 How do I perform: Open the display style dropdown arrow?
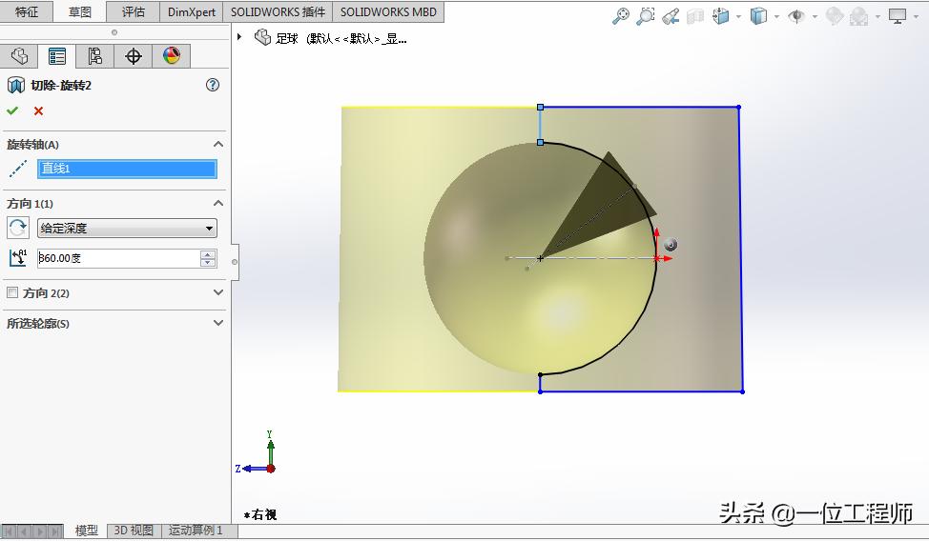777,16
